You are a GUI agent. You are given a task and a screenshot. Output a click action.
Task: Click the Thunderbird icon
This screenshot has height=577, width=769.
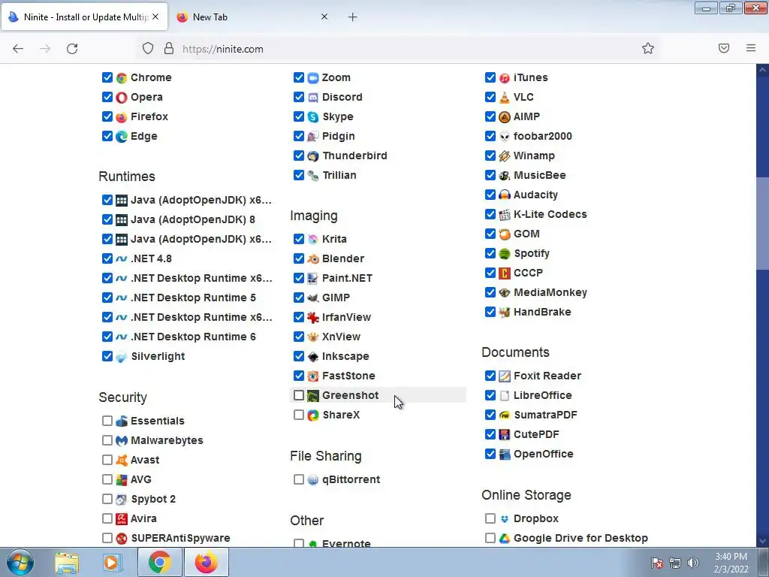pos(313,156)
